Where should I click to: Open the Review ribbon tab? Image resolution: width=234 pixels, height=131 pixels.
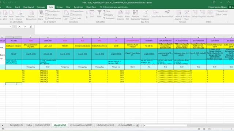tap(59, 7)
